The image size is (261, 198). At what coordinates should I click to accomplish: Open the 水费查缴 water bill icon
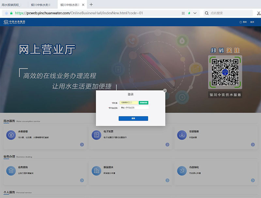tap(11, 135)
